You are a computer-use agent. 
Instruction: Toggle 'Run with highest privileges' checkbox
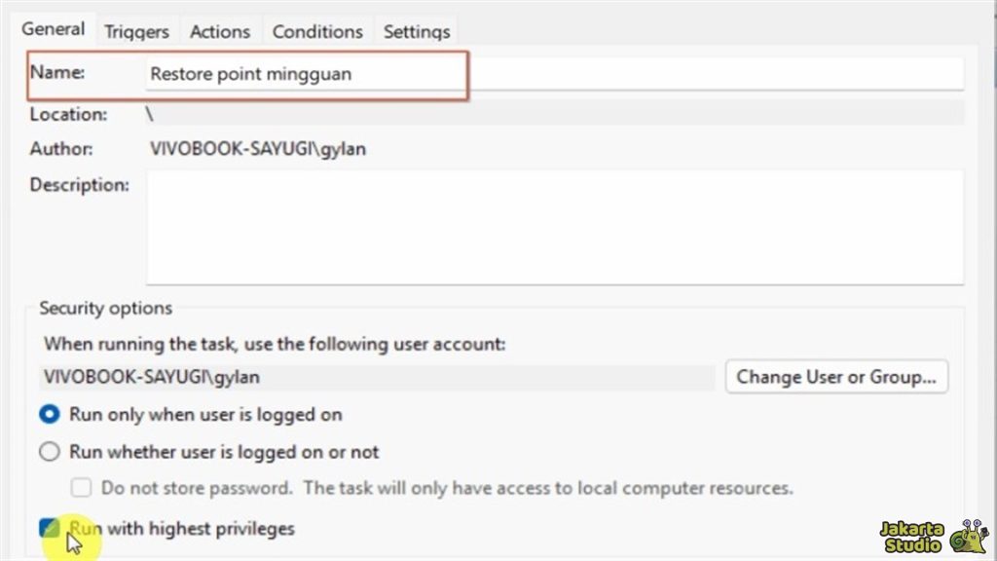tap(49, 529)
